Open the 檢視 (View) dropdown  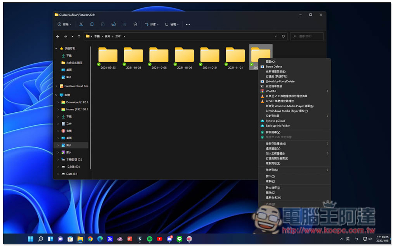(172, 24)
